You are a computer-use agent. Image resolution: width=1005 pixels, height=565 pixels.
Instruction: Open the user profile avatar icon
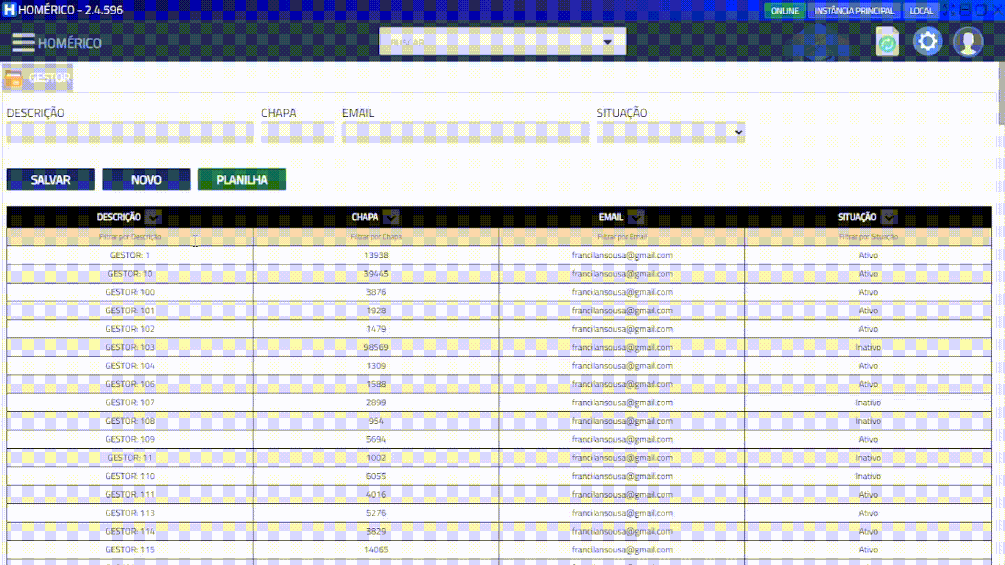click(x=968, y=42)
